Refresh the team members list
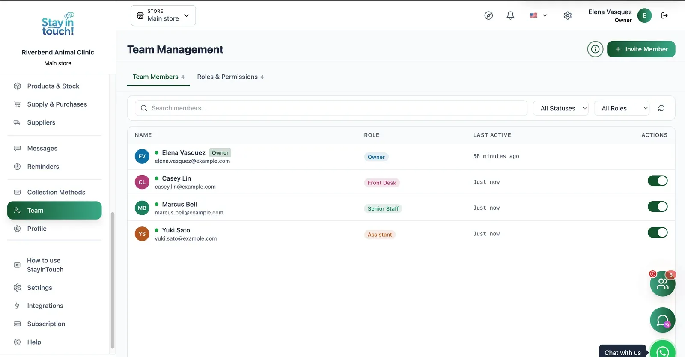The image size is (685, 357). coord(661,108)
